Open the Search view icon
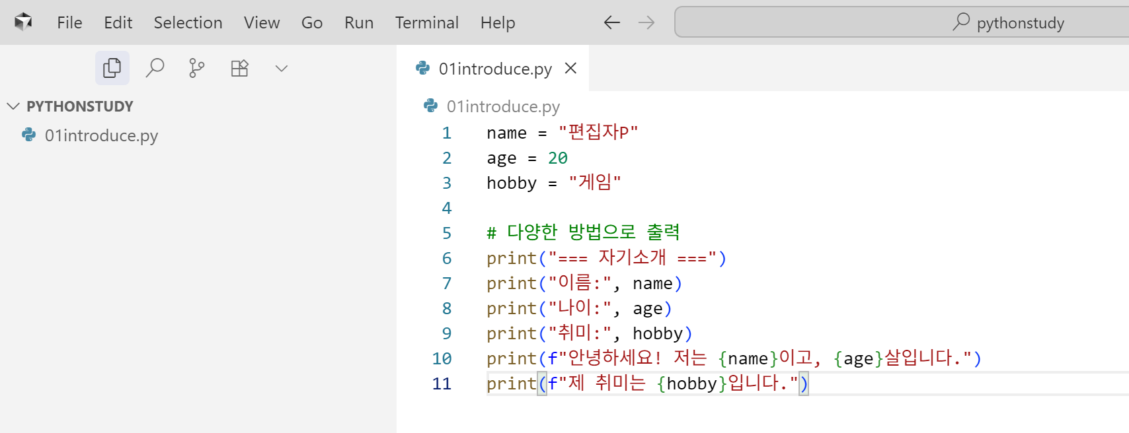The width and height of the screenshot is (1129, 433). click(x=155, y=68)
